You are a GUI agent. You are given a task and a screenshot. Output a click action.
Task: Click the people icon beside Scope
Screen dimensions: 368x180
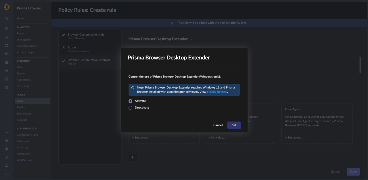(x=64, y=48)
